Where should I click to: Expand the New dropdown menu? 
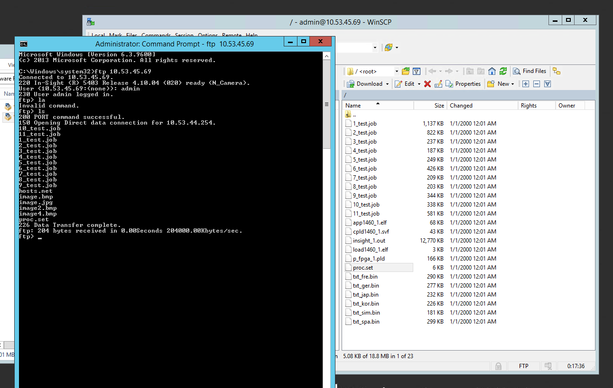pyautogui.click(x=512, y=84)
